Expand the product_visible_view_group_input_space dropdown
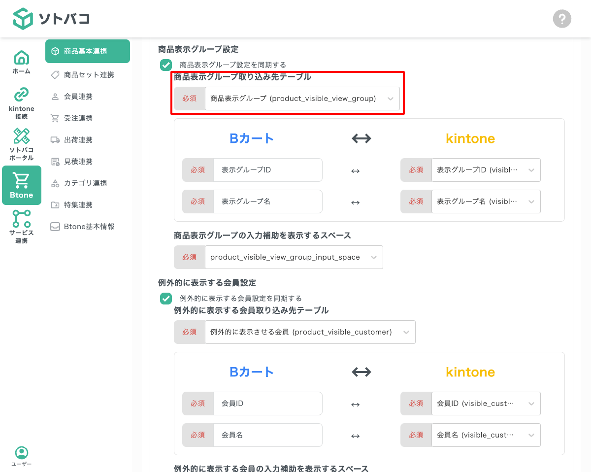The width and height of the screenshot is (591, 472). pos(294,257)
